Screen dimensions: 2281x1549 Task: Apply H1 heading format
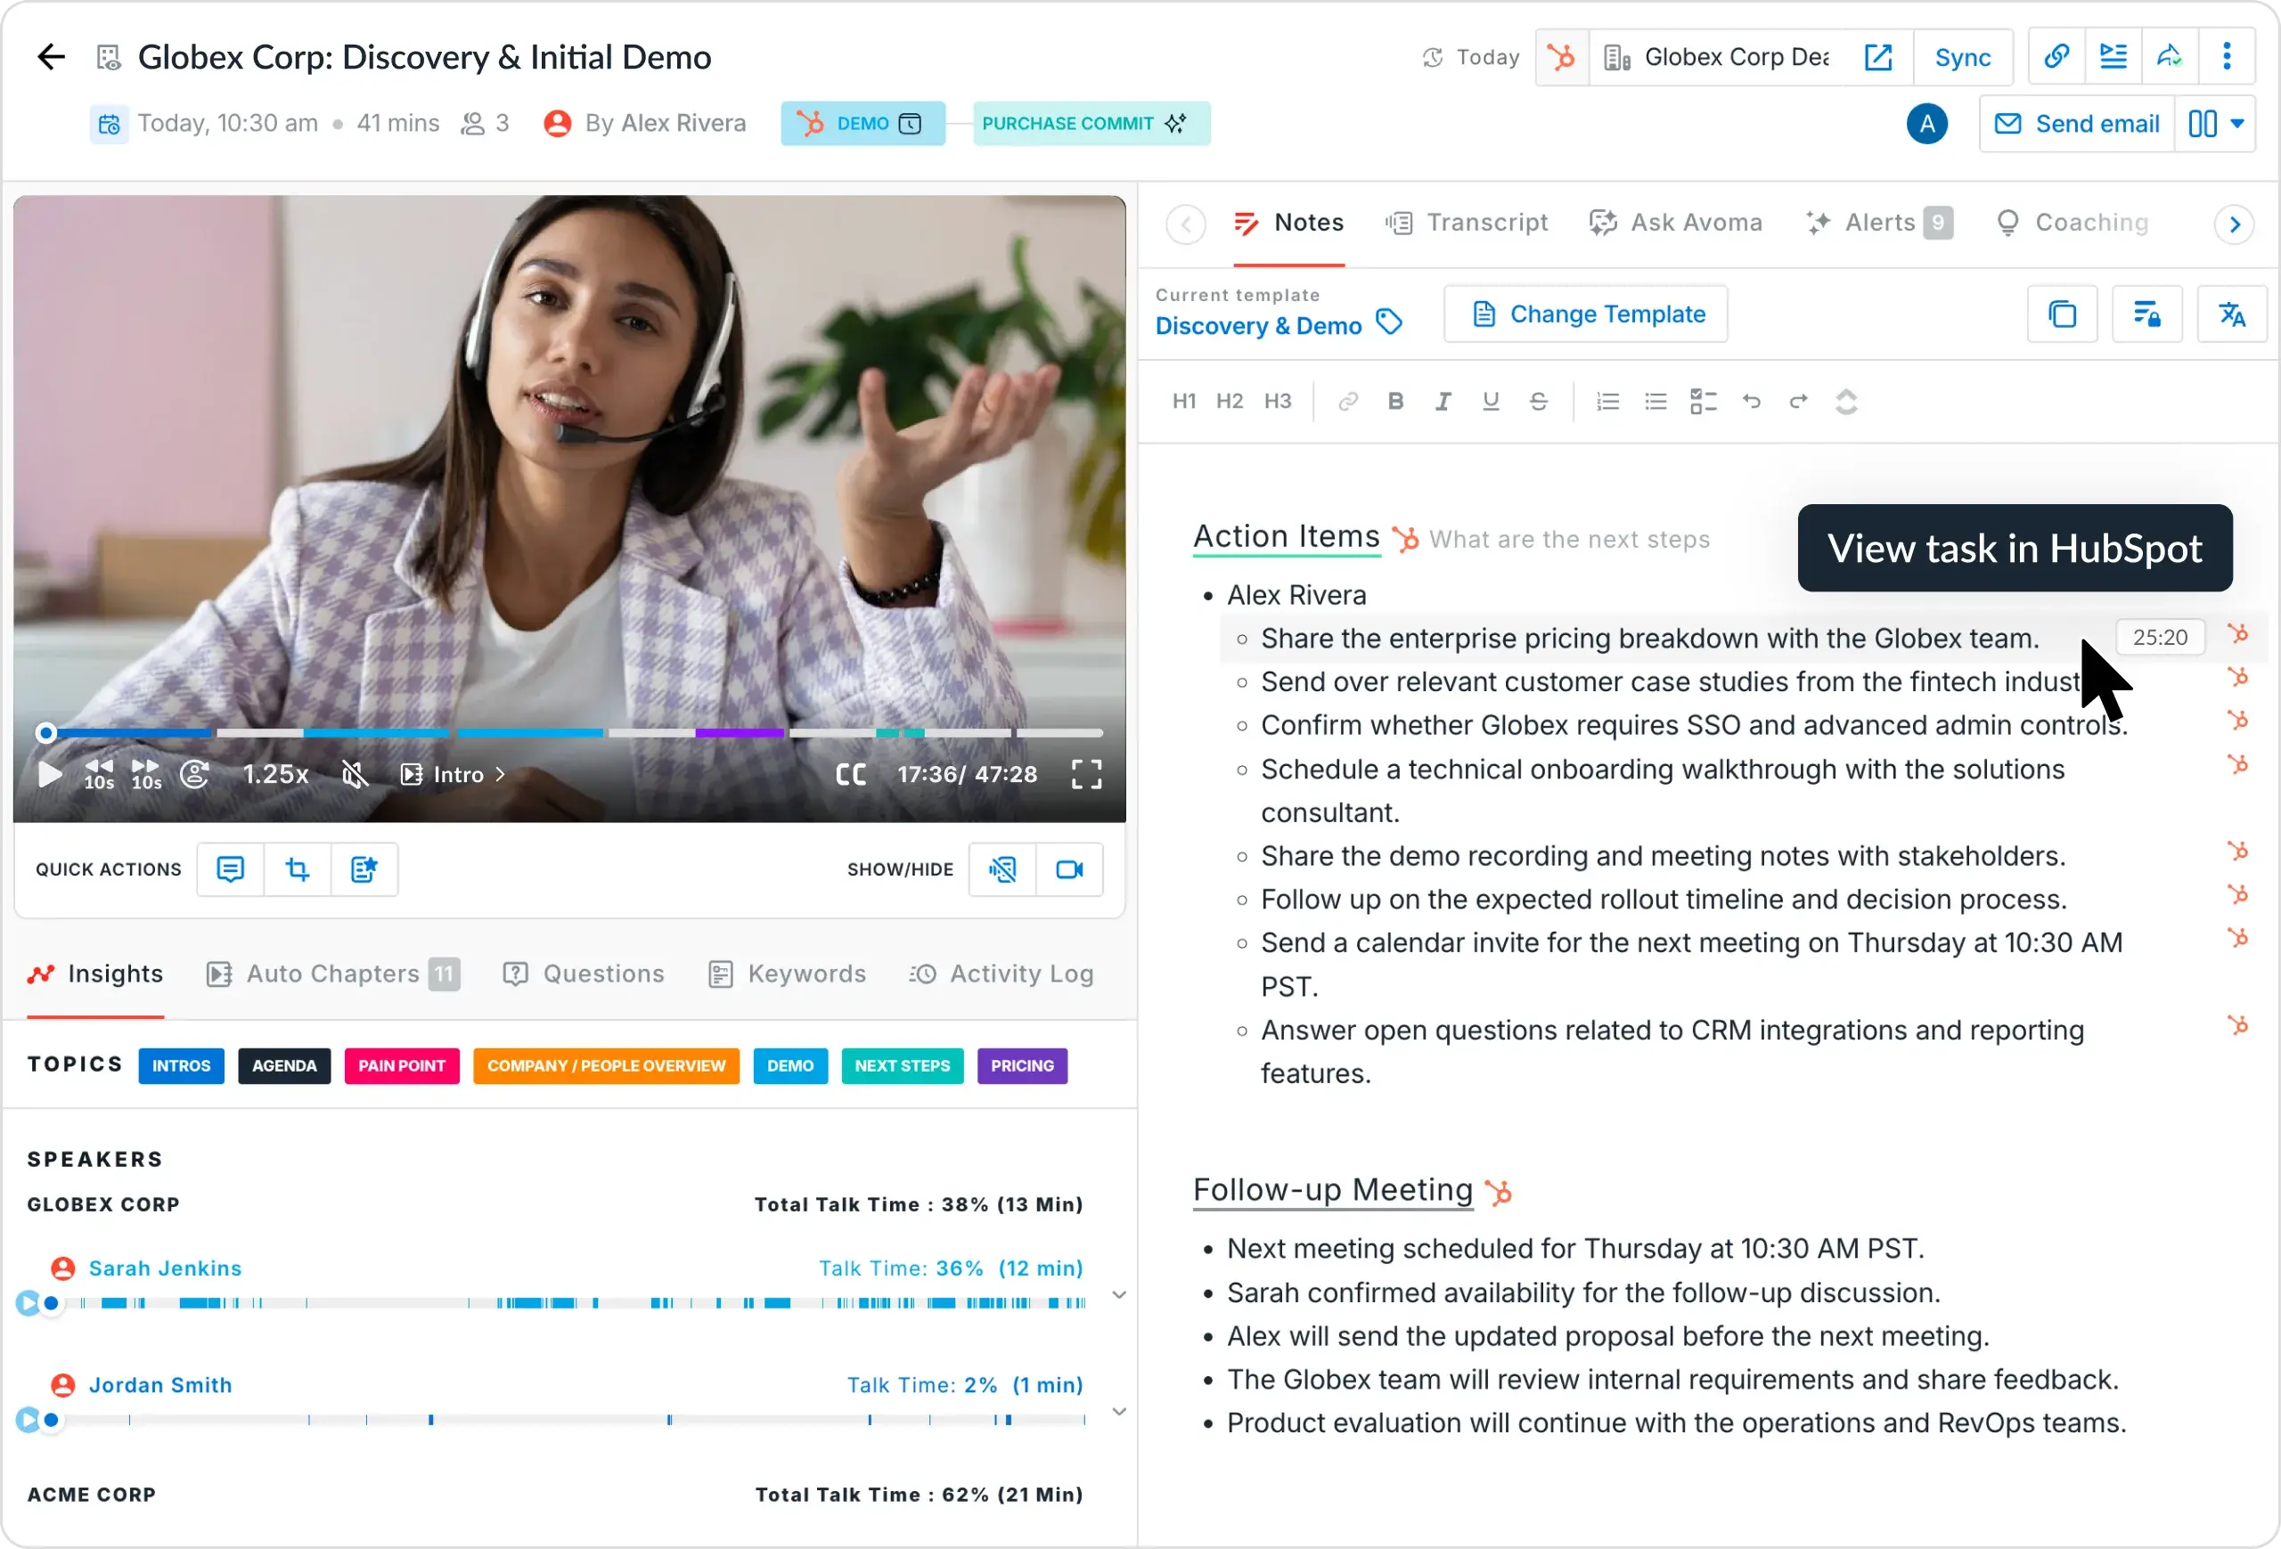click(1183, 401)
